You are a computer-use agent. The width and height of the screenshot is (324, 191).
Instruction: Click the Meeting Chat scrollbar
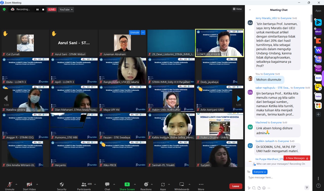[312, 18]
